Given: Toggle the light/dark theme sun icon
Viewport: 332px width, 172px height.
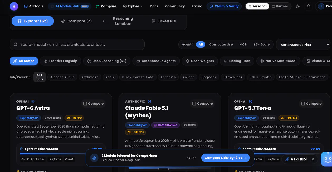Looking at the screenshot, I should click(298, 6).
